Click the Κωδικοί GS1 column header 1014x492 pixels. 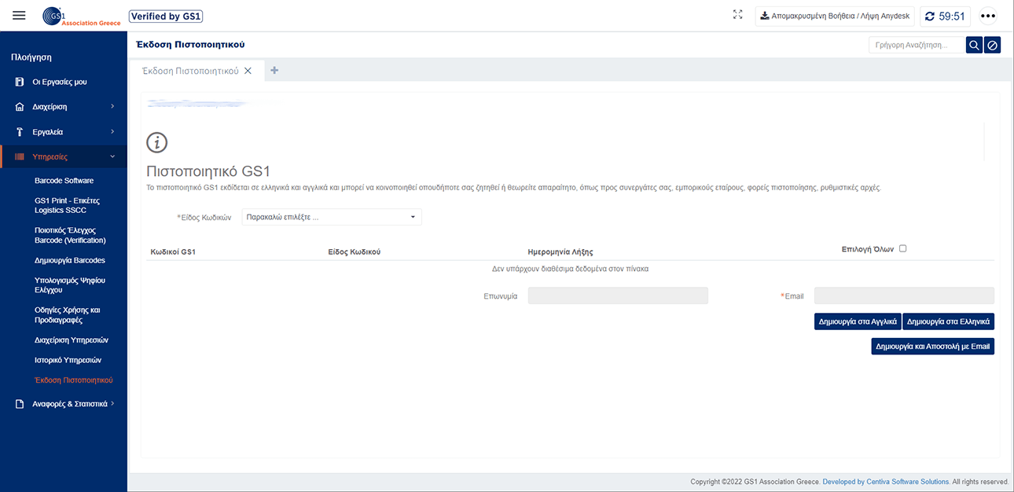pyautogui.click(x=173, y=252)
